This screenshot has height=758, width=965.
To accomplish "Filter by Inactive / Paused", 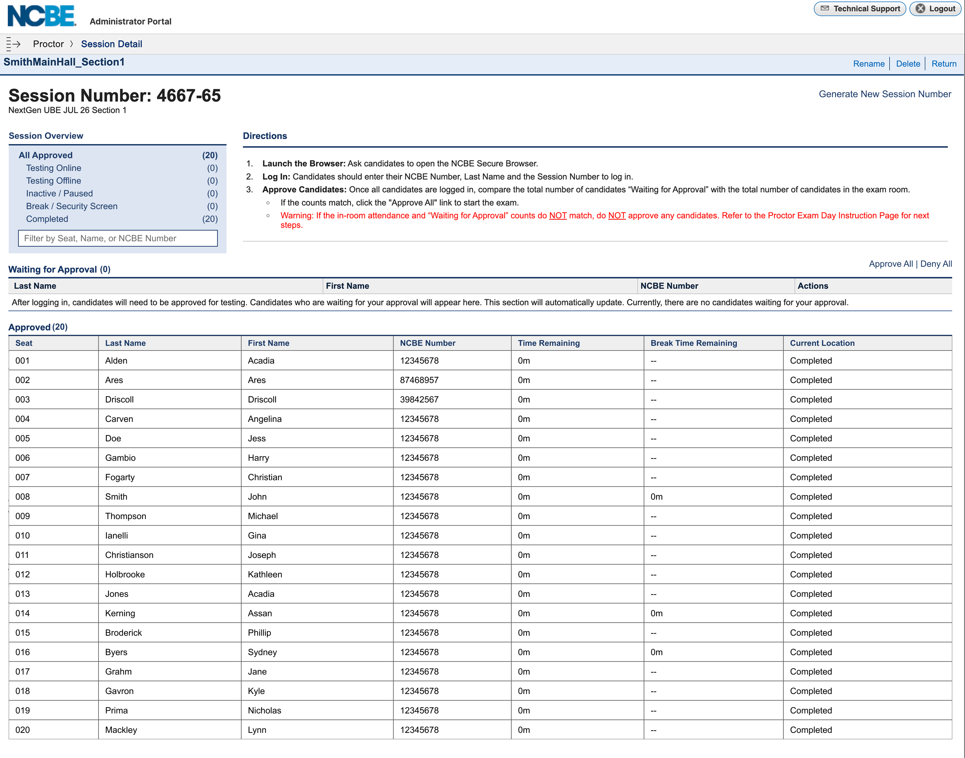I will (122, 193).
